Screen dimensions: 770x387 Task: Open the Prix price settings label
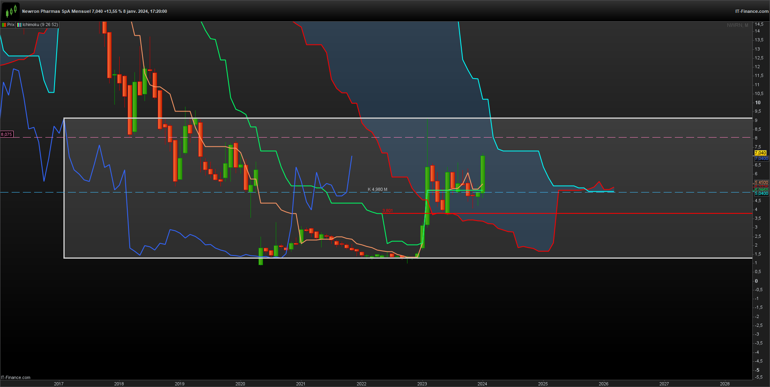tap(11, 25)
